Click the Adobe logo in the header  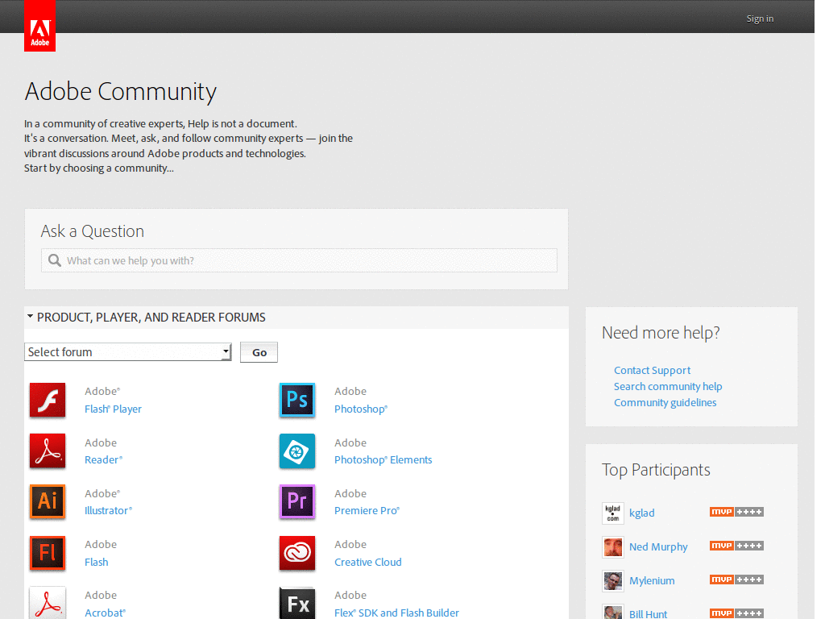39,26
